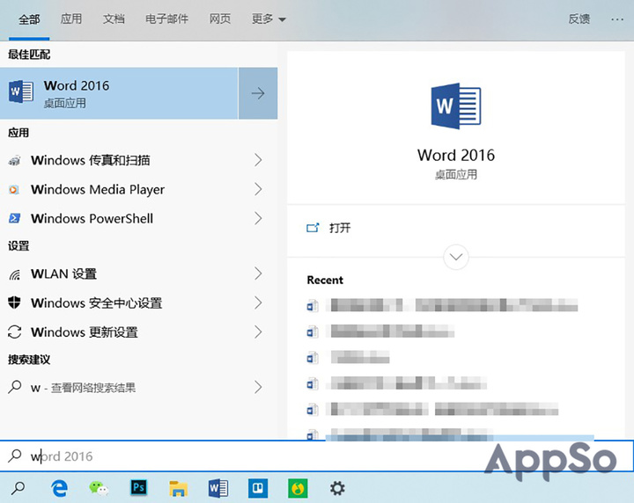
Task: Click the Windows 安全中心设置 shield icon
Action: point(14,303)
